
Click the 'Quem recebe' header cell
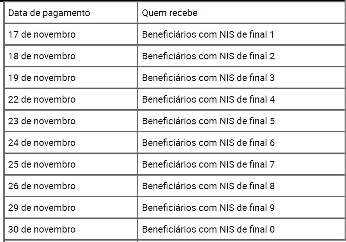(x=242, y=13)
